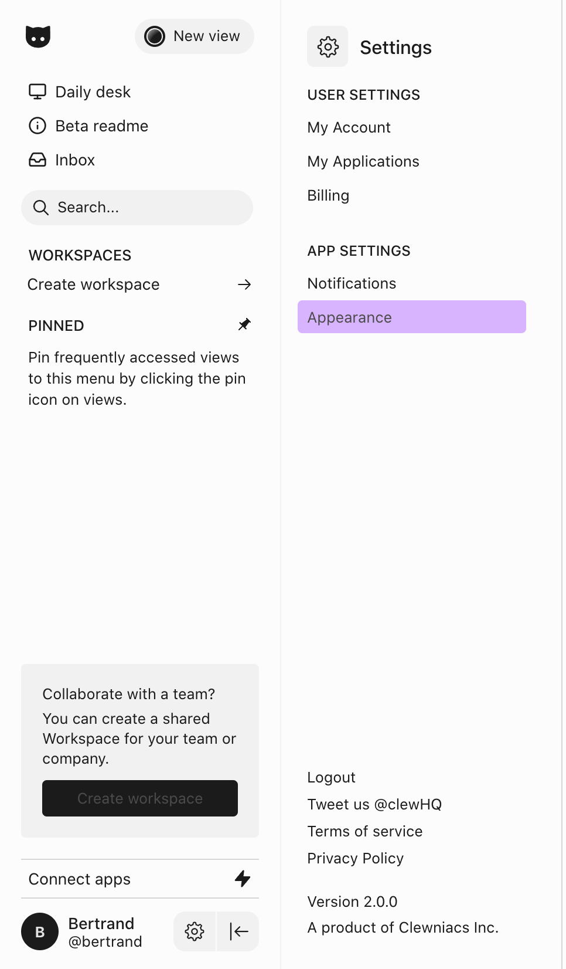Click the pin icon next to PINNED

click(244, 324)
